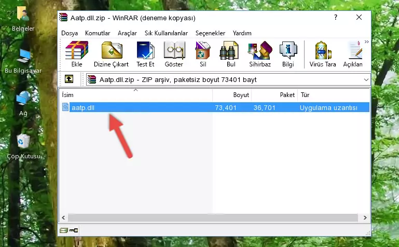Viewport: 399px width, 247px height.
Task: Open the Dosya menu
Action: (70, 33)
